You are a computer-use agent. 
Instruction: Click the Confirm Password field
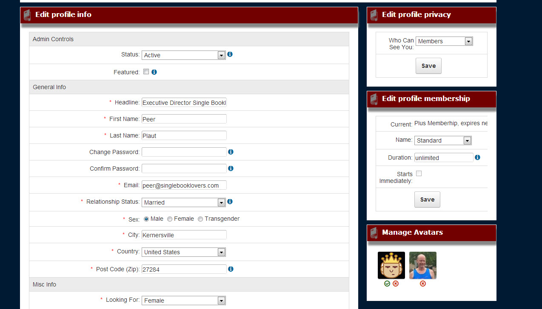click(184, 169)
